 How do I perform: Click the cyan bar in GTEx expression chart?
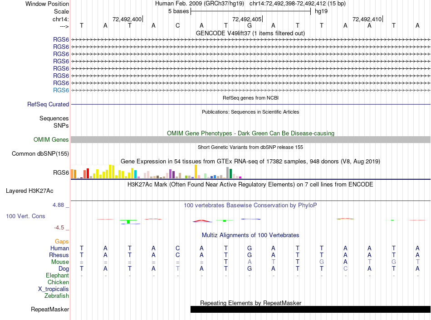coord(135,174)
